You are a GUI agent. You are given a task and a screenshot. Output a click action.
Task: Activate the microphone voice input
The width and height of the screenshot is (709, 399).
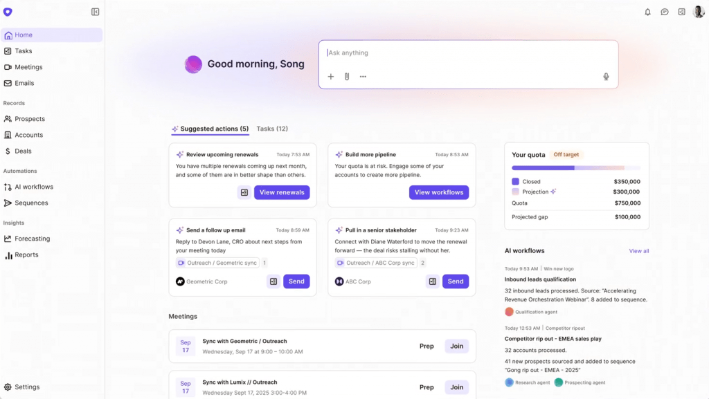(x=606, y=77)
